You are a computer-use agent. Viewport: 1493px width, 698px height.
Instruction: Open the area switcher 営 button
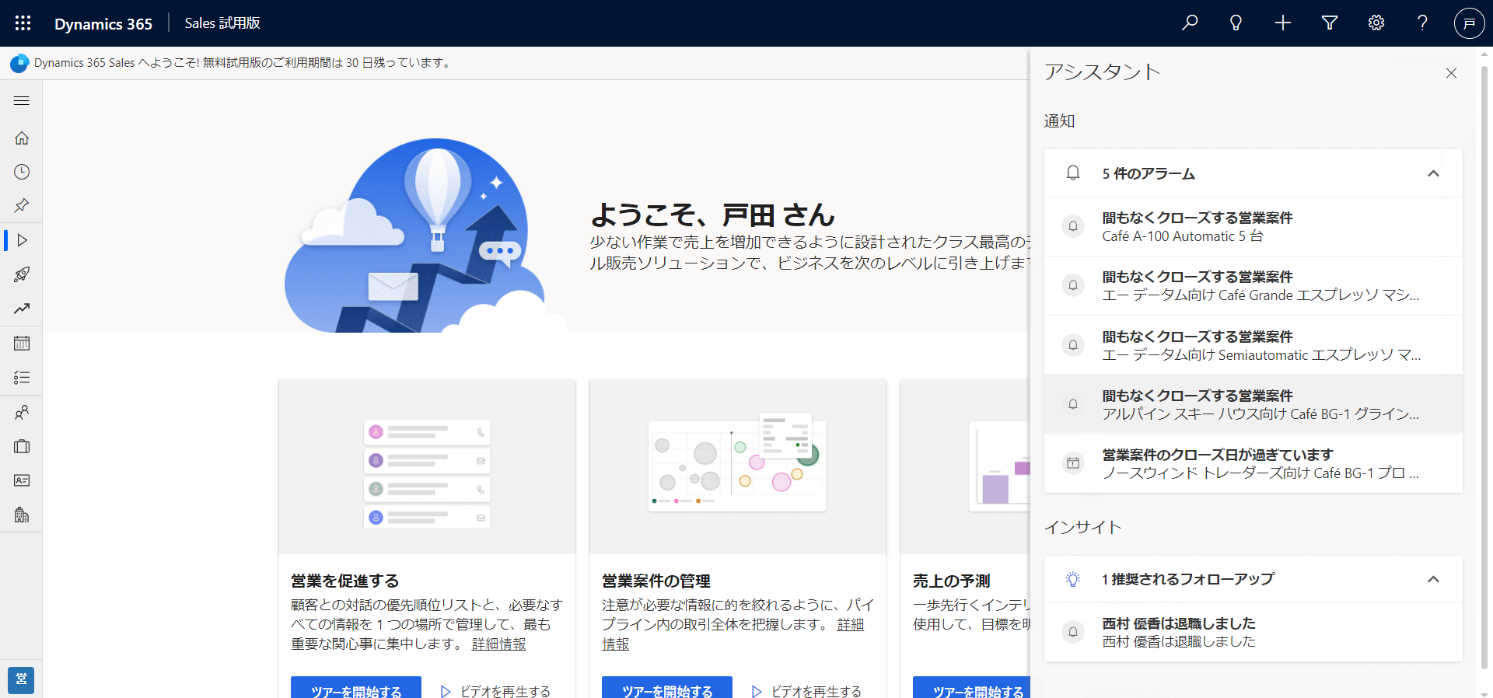(x=21, y=679)
